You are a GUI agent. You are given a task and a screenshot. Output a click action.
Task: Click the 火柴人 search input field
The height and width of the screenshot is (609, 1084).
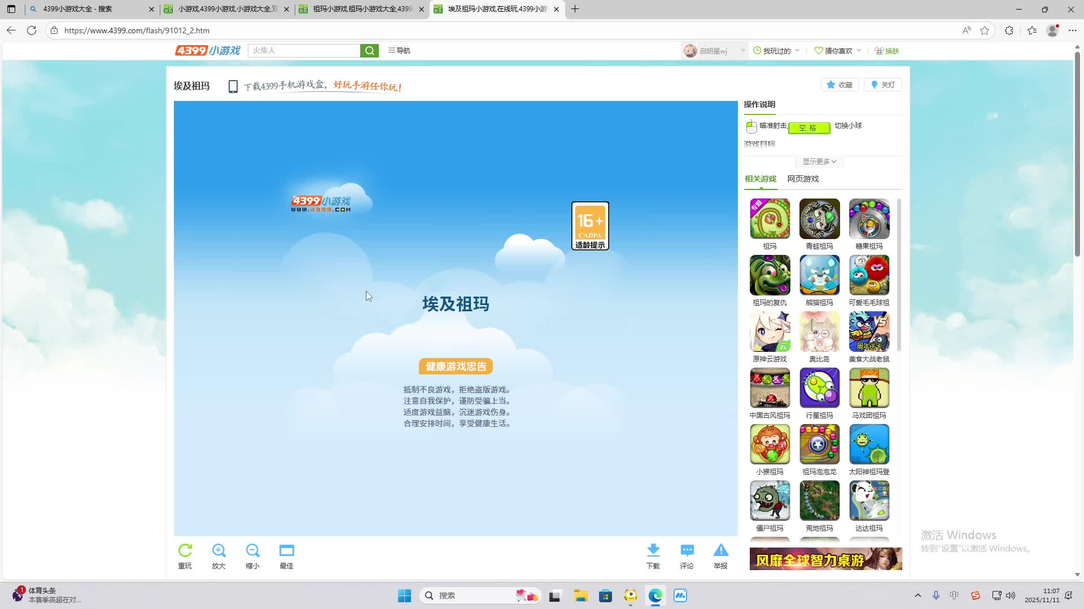(304, 51)
